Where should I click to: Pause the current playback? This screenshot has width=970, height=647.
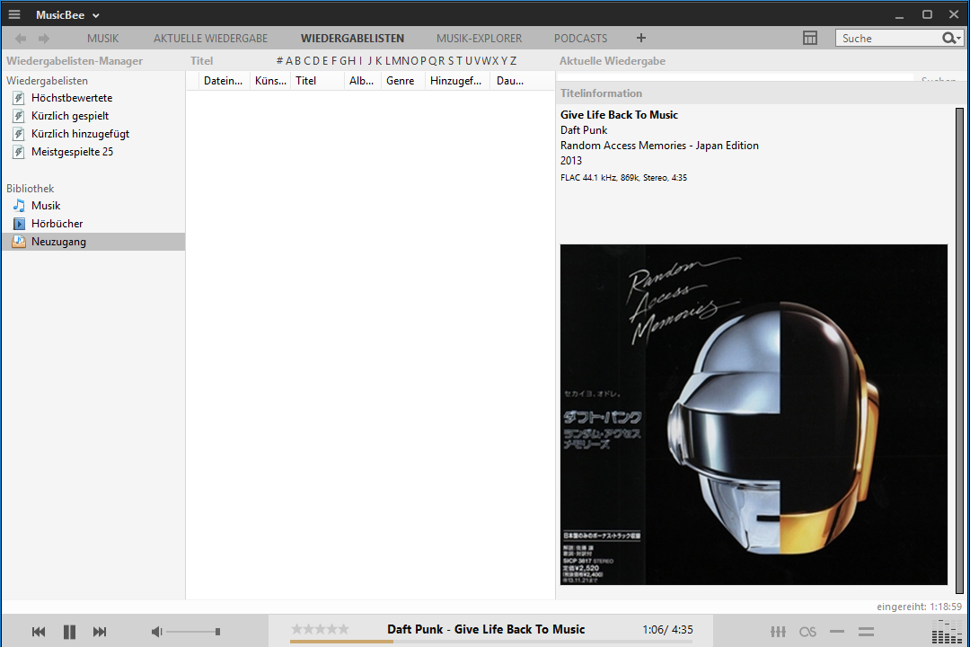69,632
